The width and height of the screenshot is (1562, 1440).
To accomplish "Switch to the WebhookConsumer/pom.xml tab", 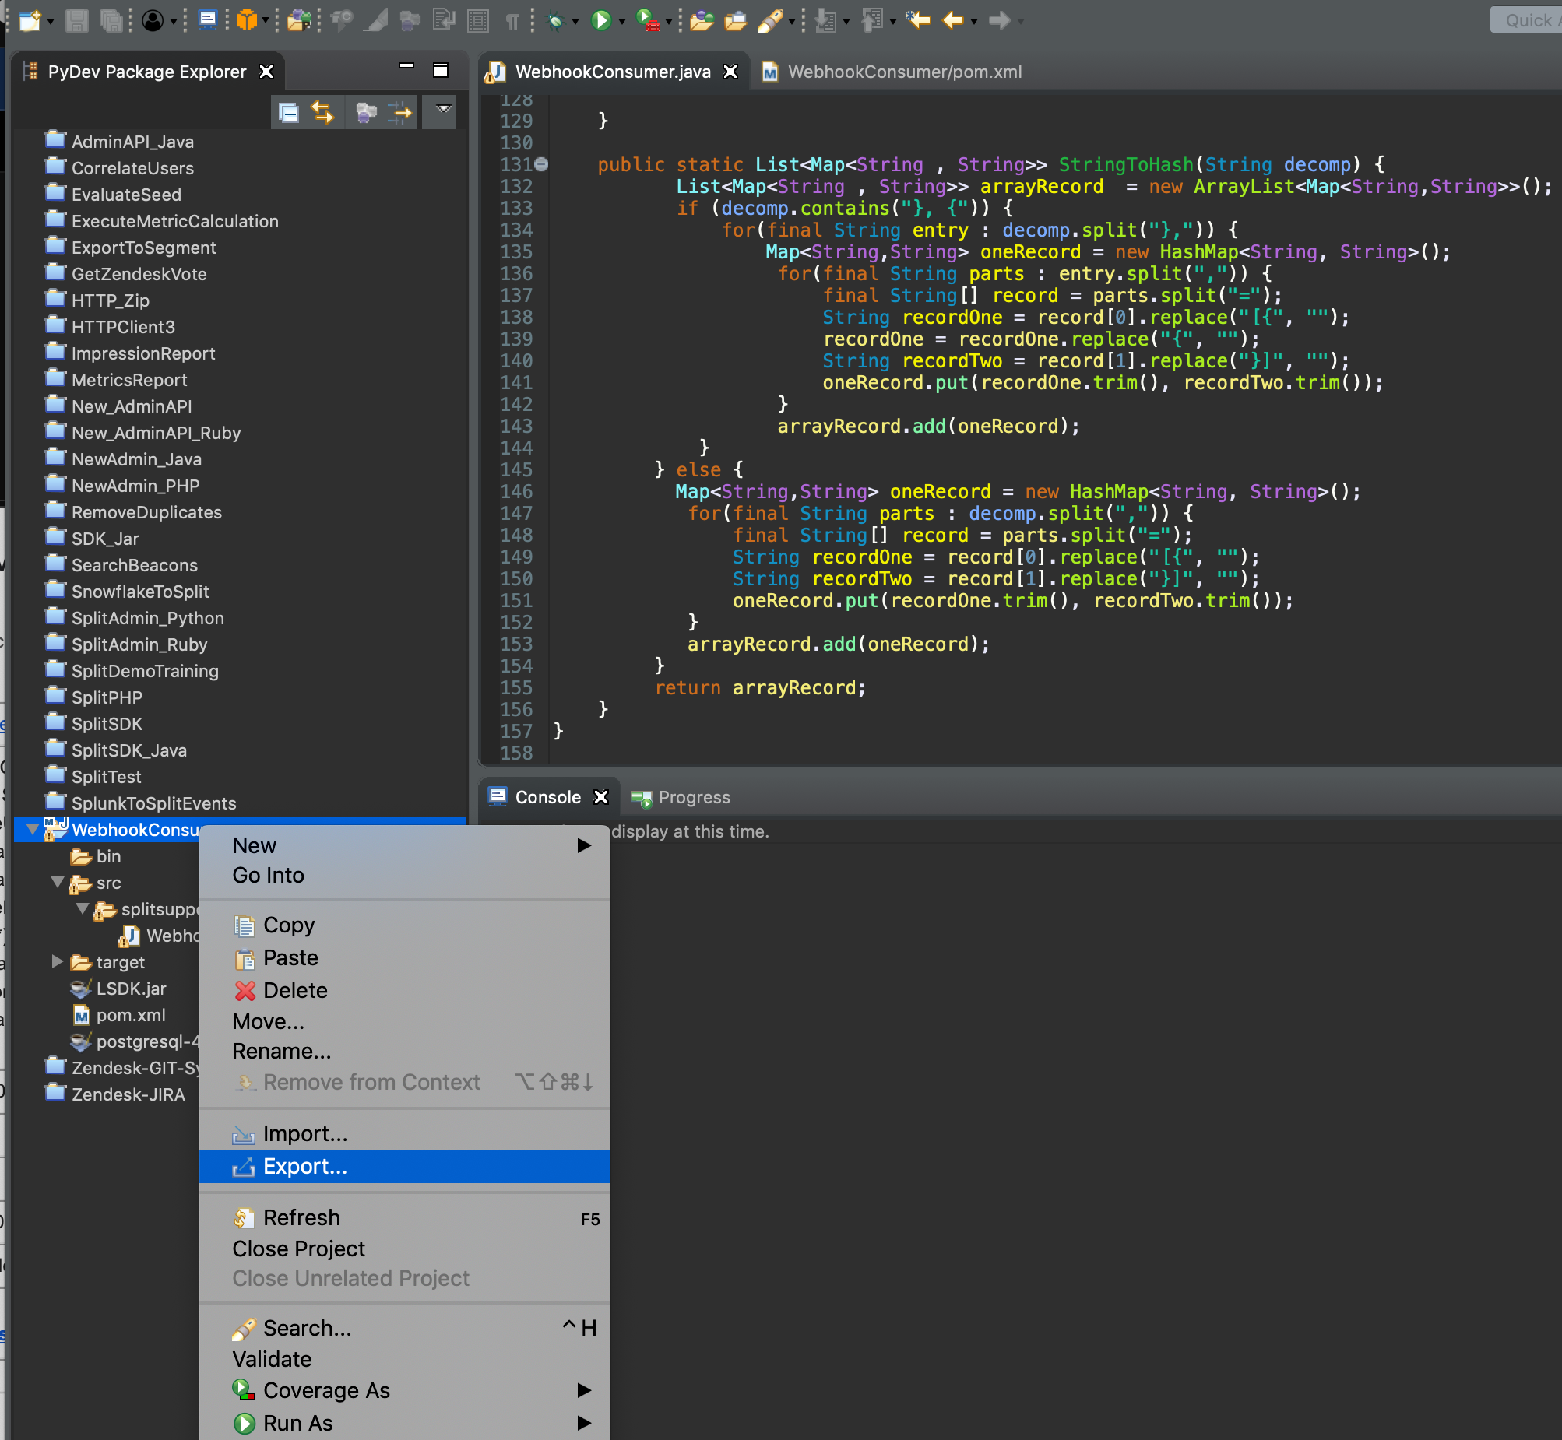I will (x=903, y=72).
